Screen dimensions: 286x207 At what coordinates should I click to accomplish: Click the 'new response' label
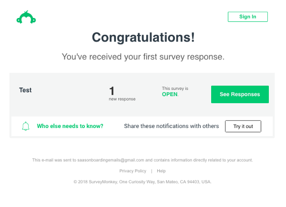[122, 99]
